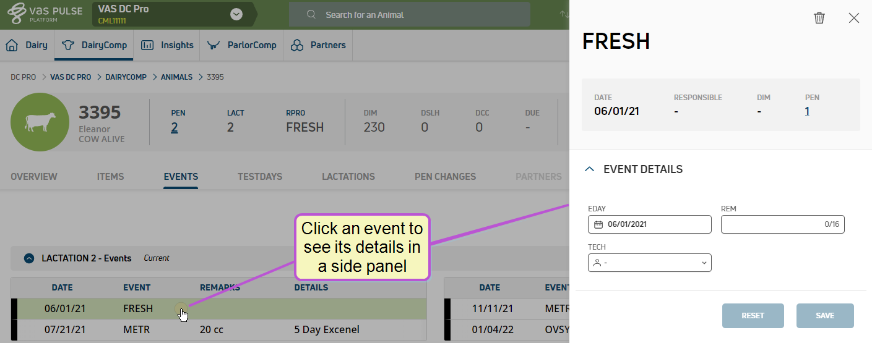
Task: Click the REM remarks input field
Action: tap(782, 224)
